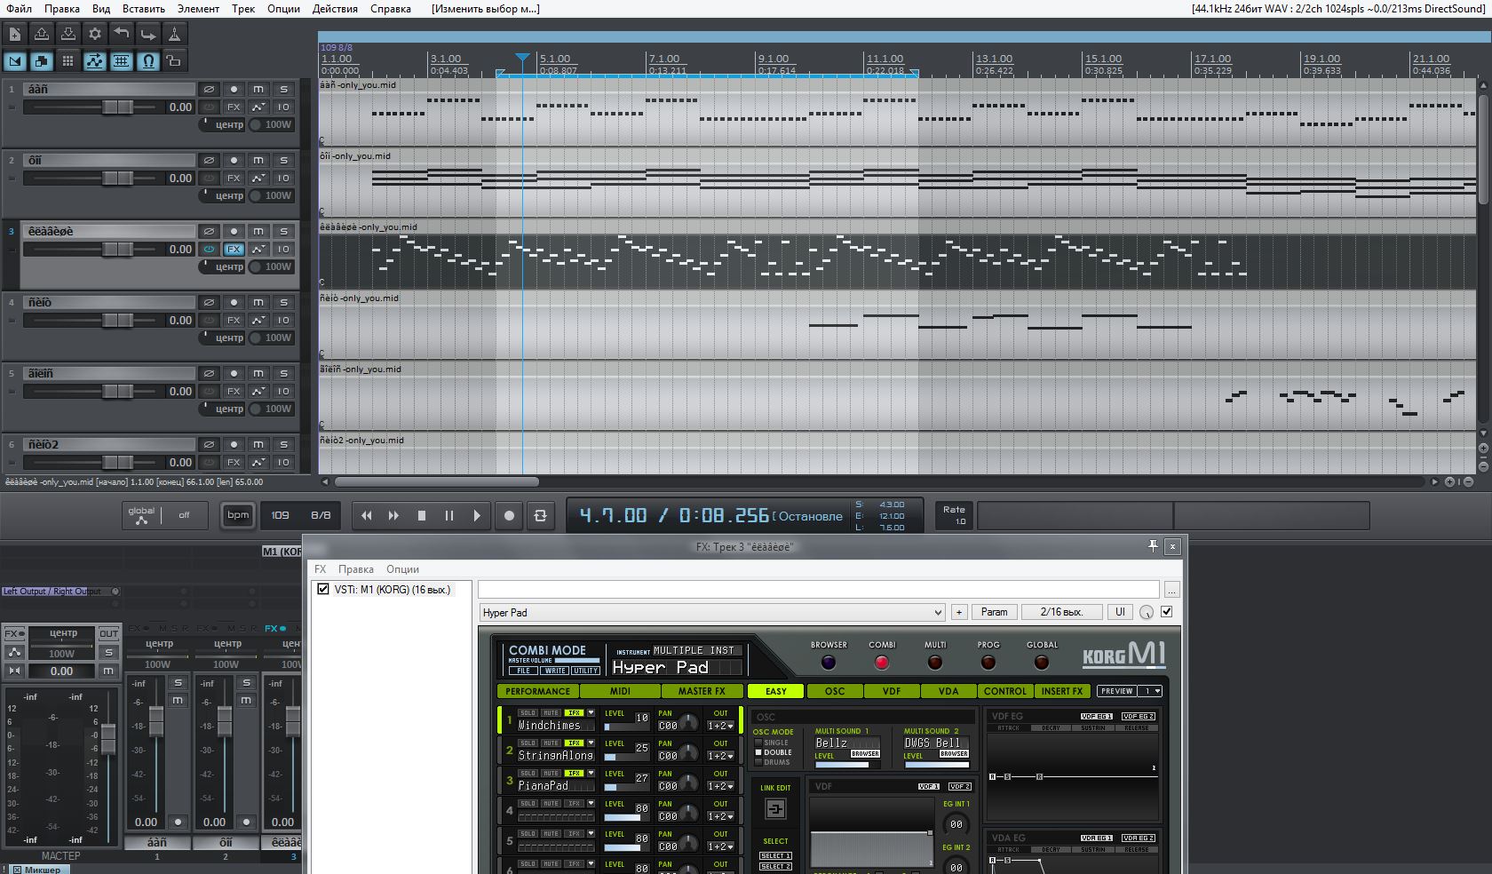Switch to the INSERT FX tab
Screen dimensions: 1492x874
tap(1062, 691)
